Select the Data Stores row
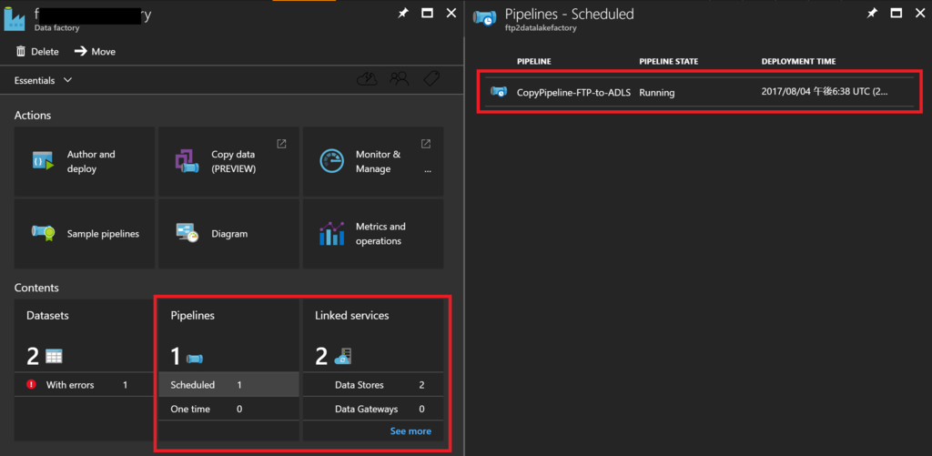This screenshot has height=456, width=932. (373, 385)
